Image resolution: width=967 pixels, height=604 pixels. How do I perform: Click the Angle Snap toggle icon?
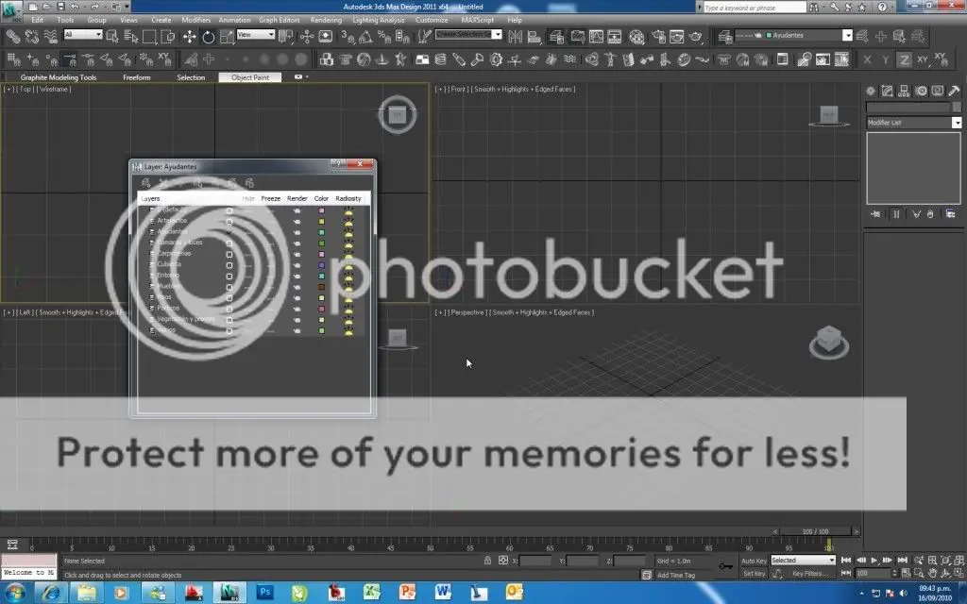point(365,37)
